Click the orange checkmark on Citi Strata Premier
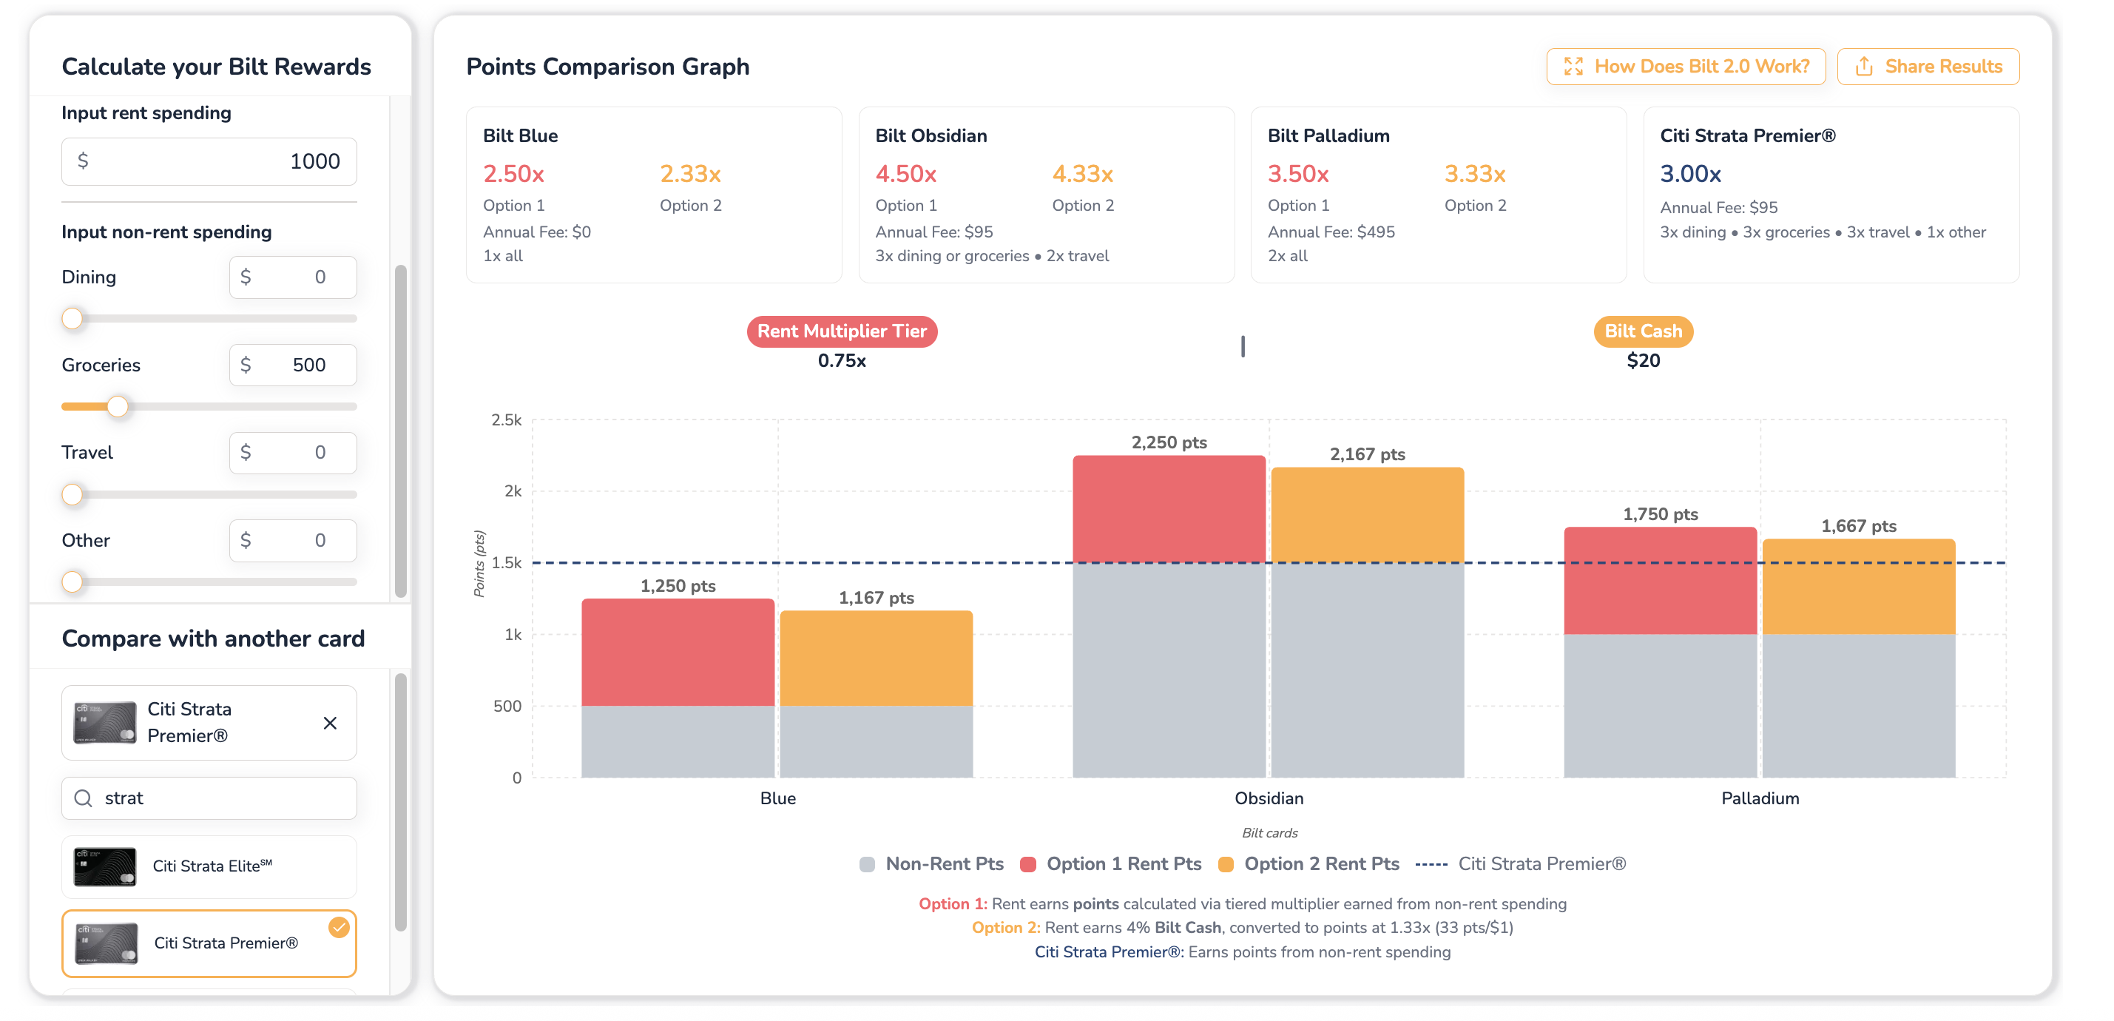2114x1021 pixels. (x=339, y=926)
